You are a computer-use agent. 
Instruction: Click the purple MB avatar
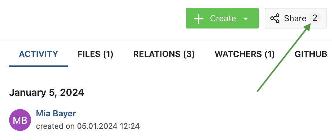pos(20,120)
